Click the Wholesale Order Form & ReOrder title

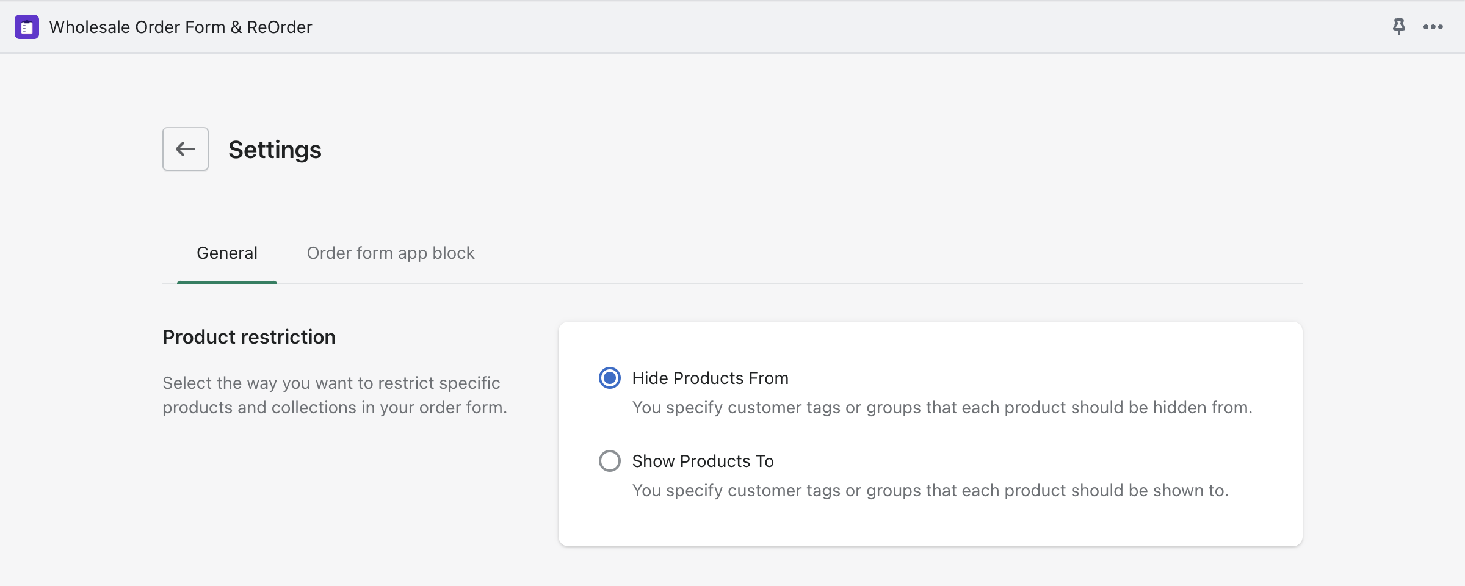click(x=181, y=27)
